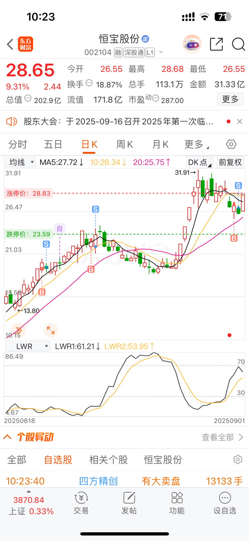The image size is (249, 541).
Task: Tap the announcement speaker icon
Action: (12, 122)
